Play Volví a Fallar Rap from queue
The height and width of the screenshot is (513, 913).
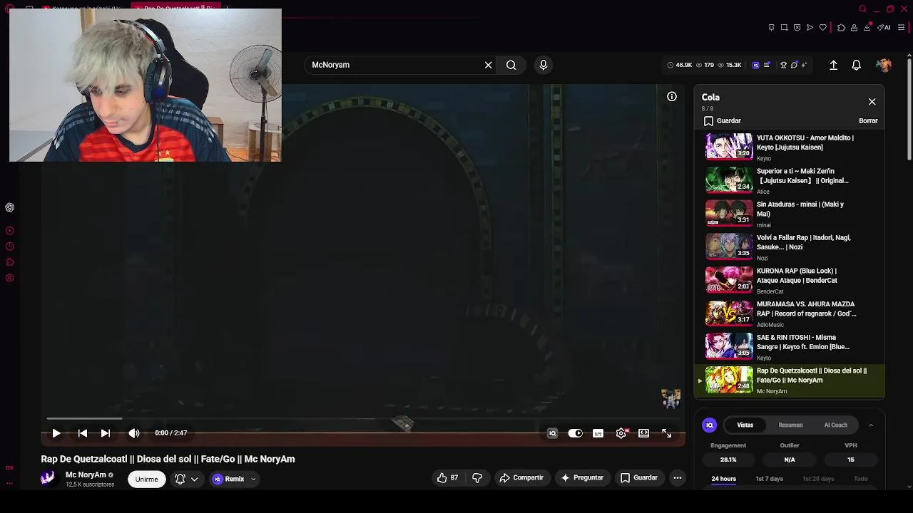[x=789, y=247]
